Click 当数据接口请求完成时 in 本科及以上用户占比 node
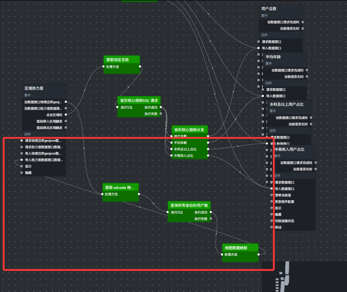The width and height of the screenshot is (347, 292). pyautogui.click(x=291, y=118)
